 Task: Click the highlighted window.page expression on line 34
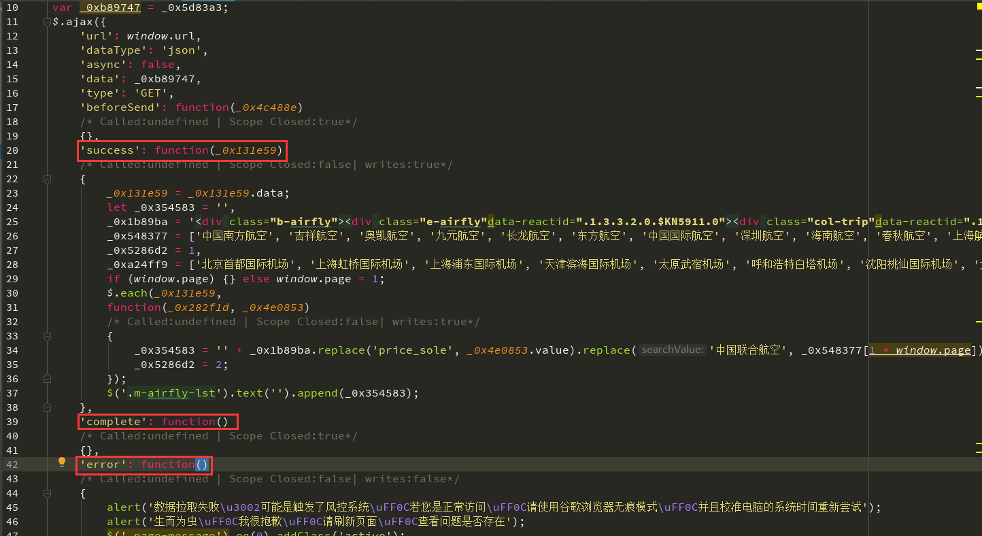point(933,350)
